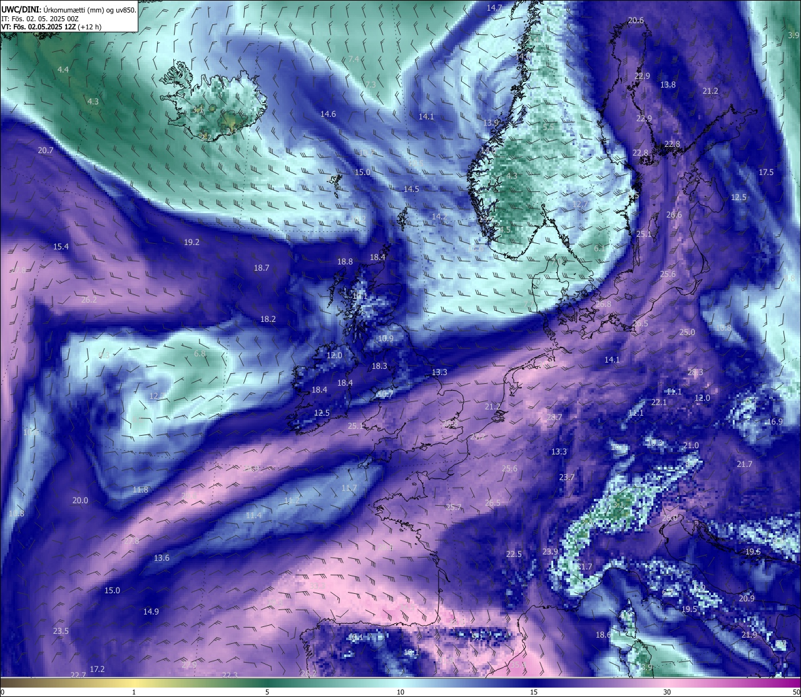Viewport: 801px width, 697px height.
Task: Click the colorbar tick label 1
Action: click(134, 692)
